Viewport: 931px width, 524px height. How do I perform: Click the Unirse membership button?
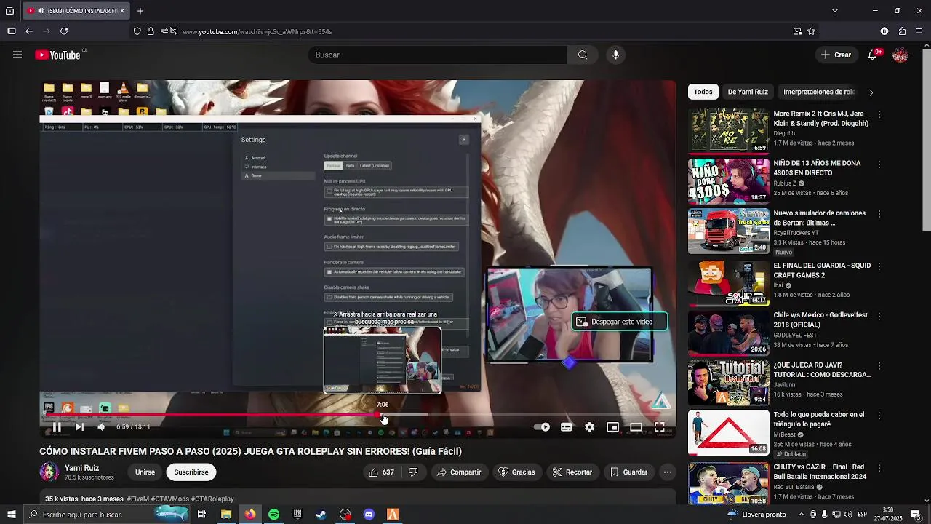[x=145, y=472]
